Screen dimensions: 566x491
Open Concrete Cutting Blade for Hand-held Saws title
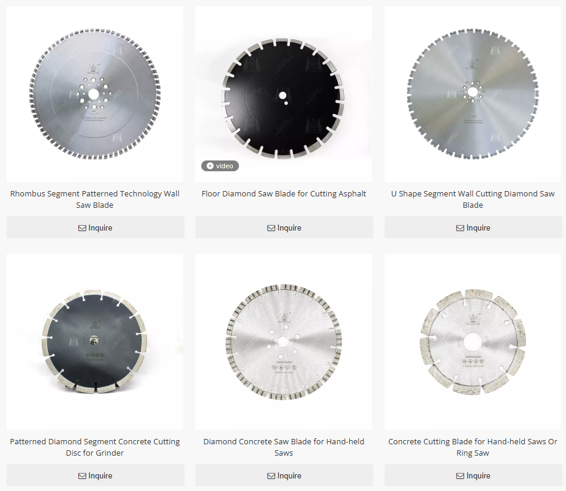point(473,447)
